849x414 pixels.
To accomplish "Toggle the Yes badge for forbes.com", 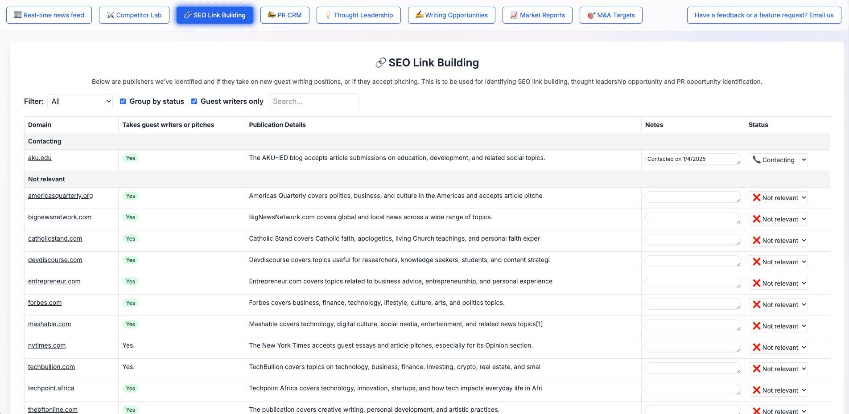I will point(130,303).
